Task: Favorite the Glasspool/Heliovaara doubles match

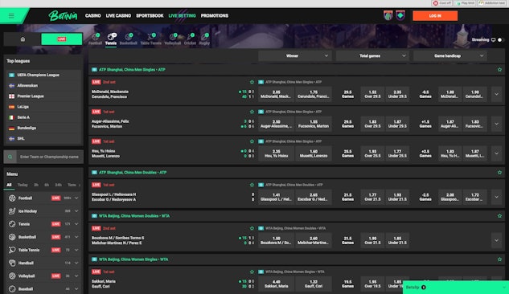Action: coord(252,185)
